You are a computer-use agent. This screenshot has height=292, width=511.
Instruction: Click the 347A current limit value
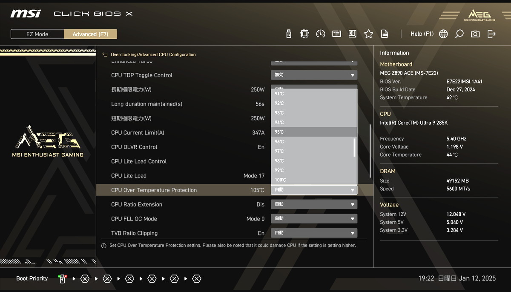258,132
